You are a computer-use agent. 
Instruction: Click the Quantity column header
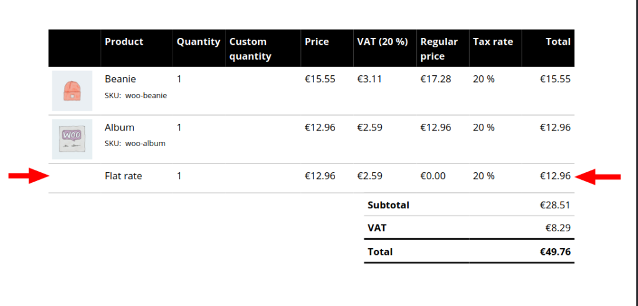[198, 42]
